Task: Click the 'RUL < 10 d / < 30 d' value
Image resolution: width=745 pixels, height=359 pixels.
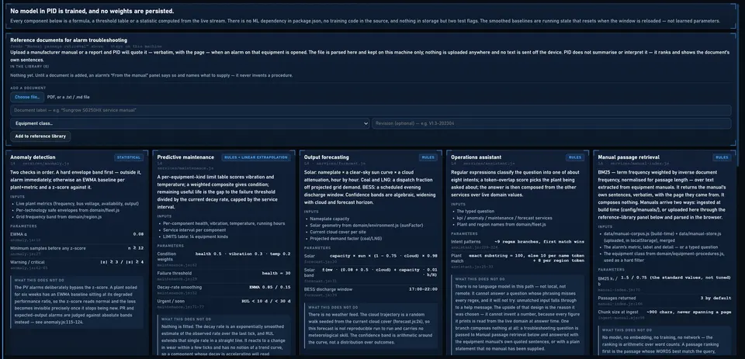Action: (266, 301)
